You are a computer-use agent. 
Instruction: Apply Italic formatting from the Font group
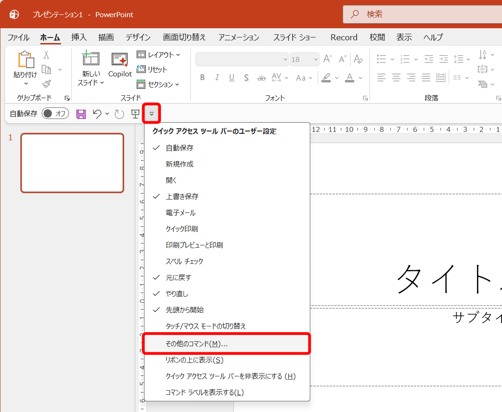(216, 77)
